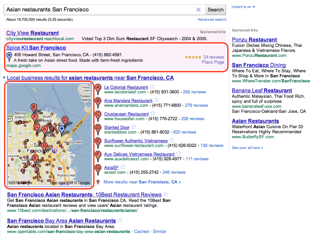Open Advanced search
The image size is (313, 236).
point(212,19)
